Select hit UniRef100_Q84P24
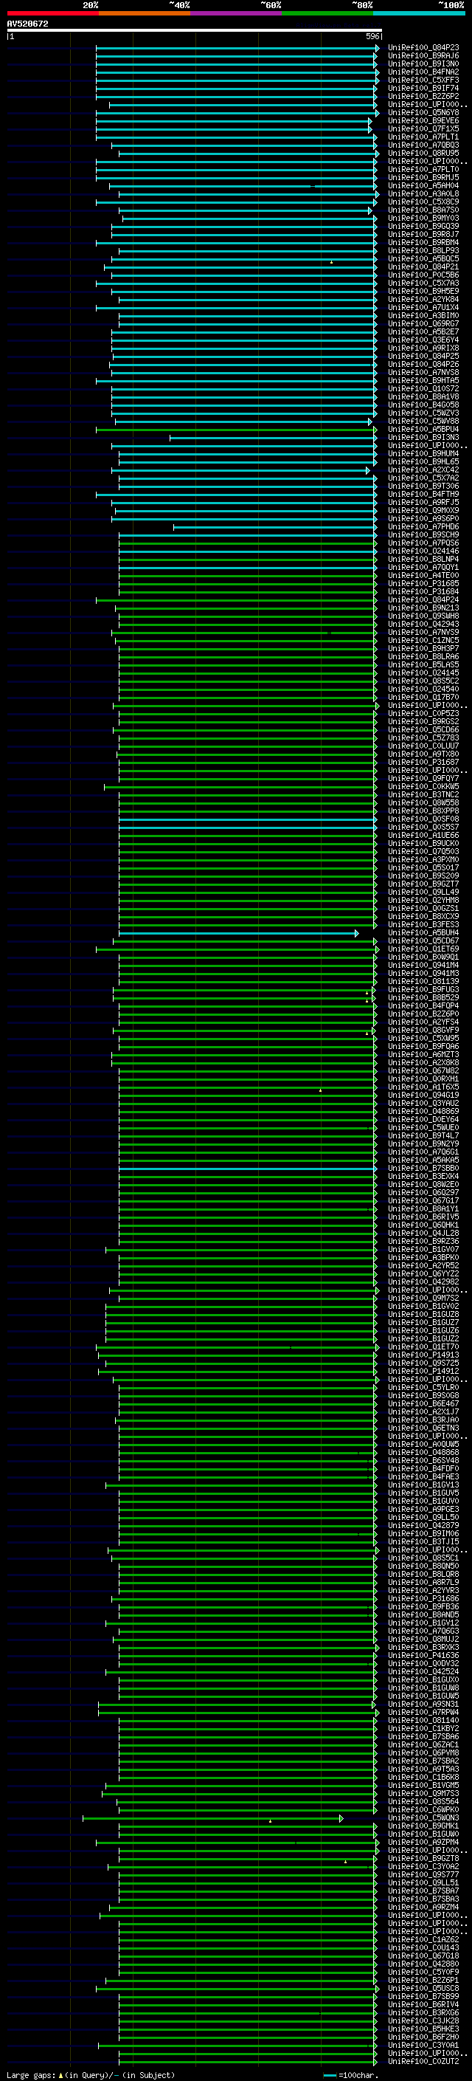Screen dimensions: 472x2081 click(x=423, y=600)
